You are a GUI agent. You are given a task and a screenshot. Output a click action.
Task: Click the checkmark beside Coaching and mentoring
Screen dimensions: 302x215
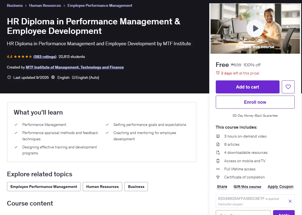(107, 133)
